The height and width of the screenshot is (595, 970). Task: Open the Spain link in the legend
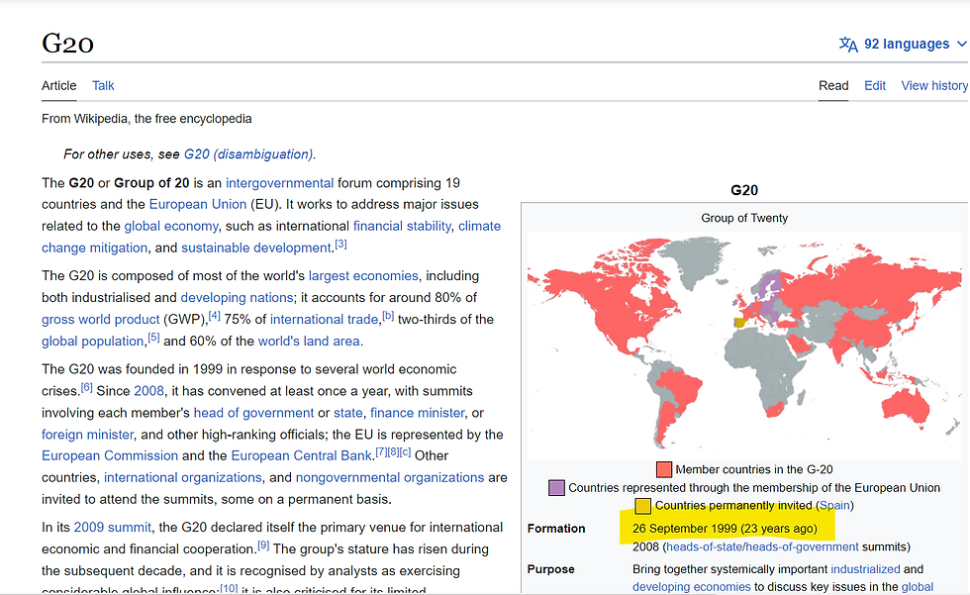[x=834, y=506]
